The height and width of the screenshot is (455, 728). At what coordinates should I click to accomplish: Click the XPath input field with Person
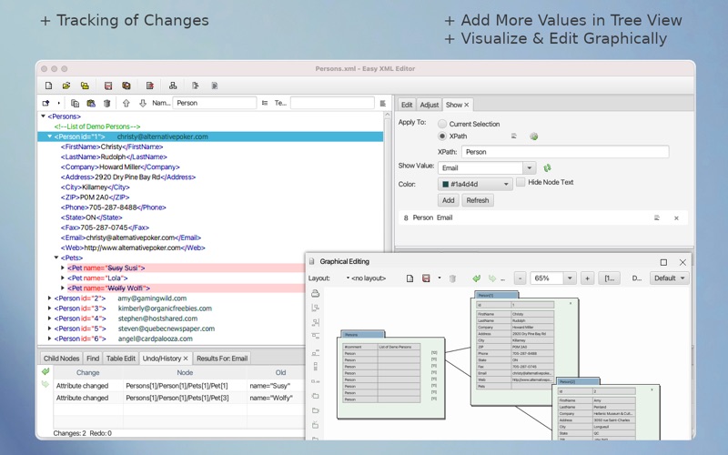point(565,152)
